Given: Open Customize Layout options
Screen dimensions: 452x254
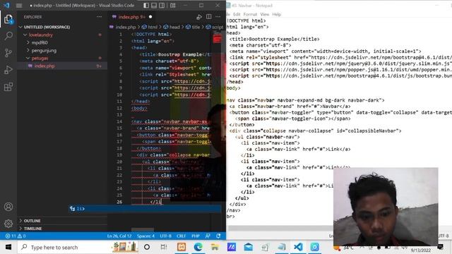Looking at the screenshot, I should coord(172,6).
